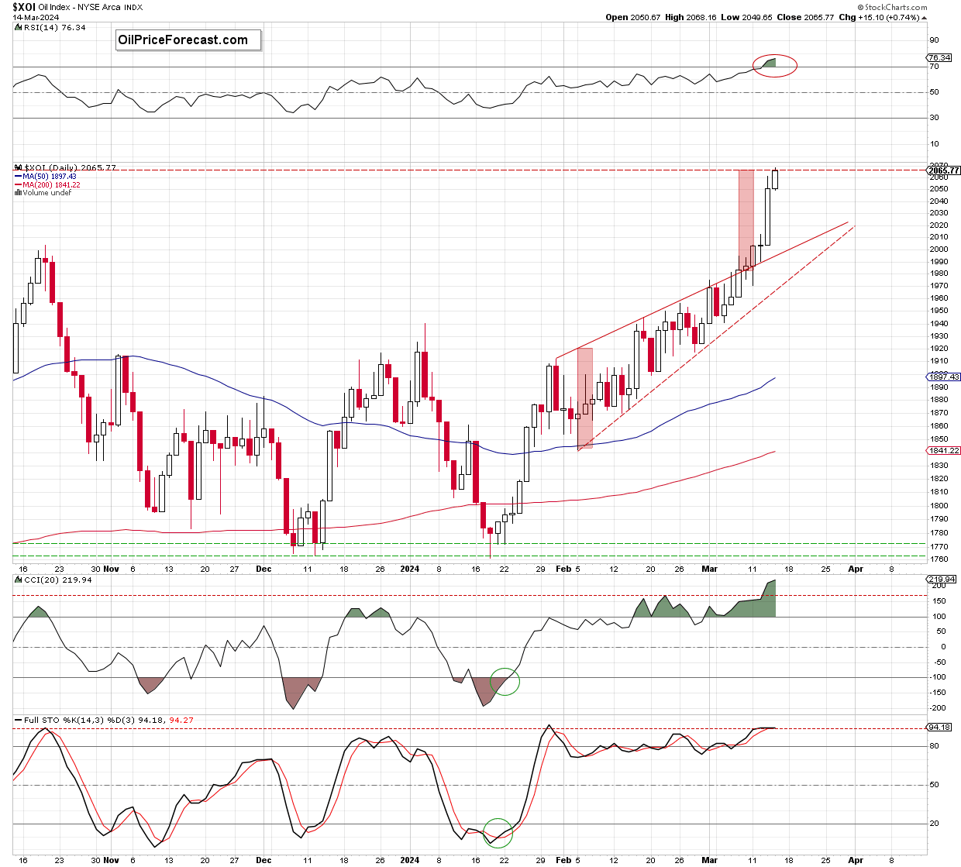
Task: Click the 1841.22 MA(200) value tag on right axis
Action: click(943, 450)
